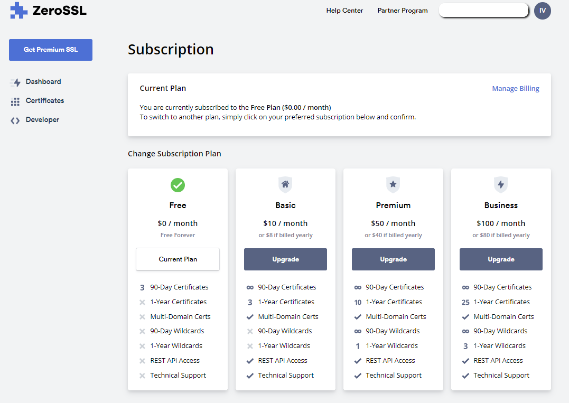Click 'or $8 if billed yearly' text

point(286,235)
